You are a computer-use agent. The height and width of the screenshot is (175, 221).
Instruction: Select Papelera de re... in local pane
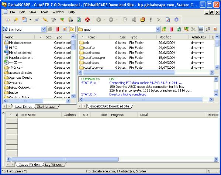point(18,58)
